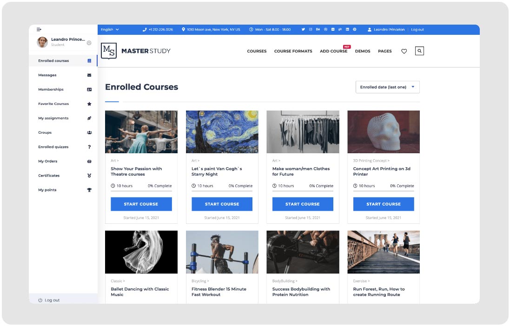Open the Twitter icon in top bar
This screenshot has width=510, height=326.
coord(303,30)
